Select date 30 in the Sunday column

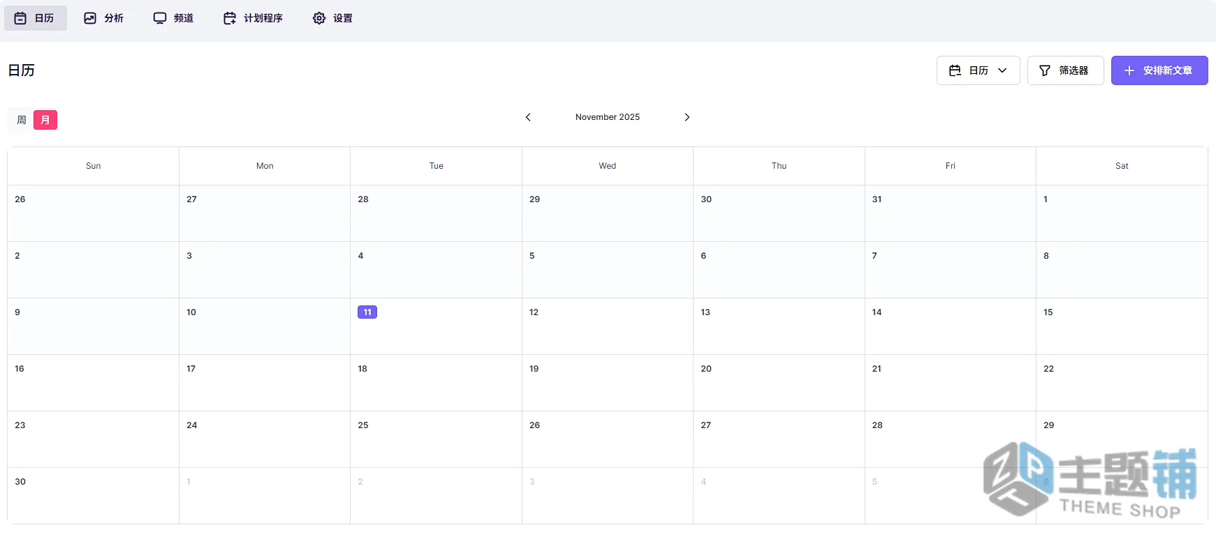[94, 496]
